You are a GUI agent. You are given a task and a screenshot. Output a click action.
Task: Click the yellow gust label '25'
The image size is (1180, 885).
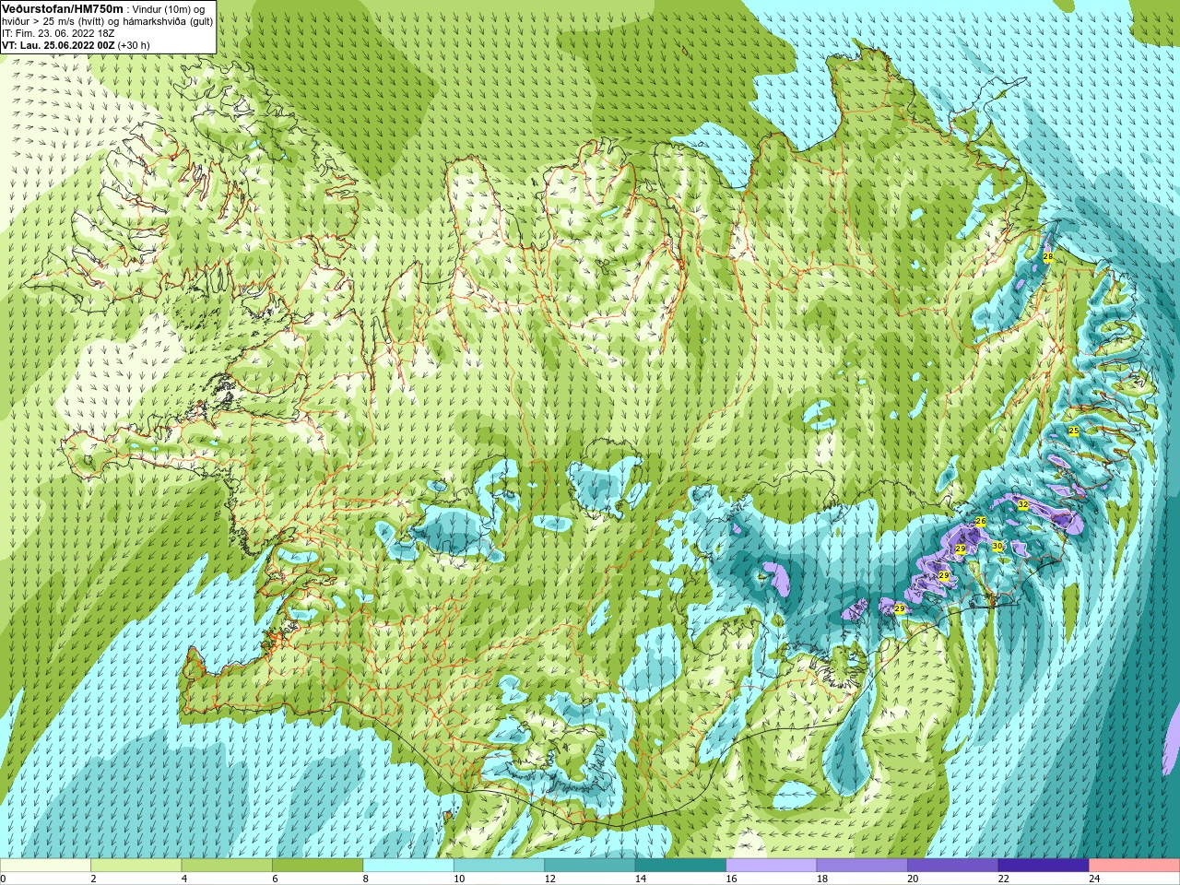coord(1073,431)
